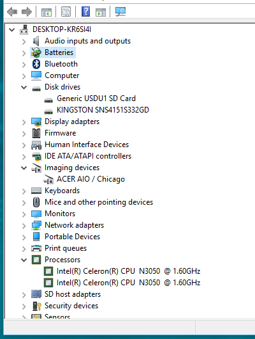Select KINGSTON SNS4151S332GD drive
Screen dimensions: 255x339
(103, 110)
